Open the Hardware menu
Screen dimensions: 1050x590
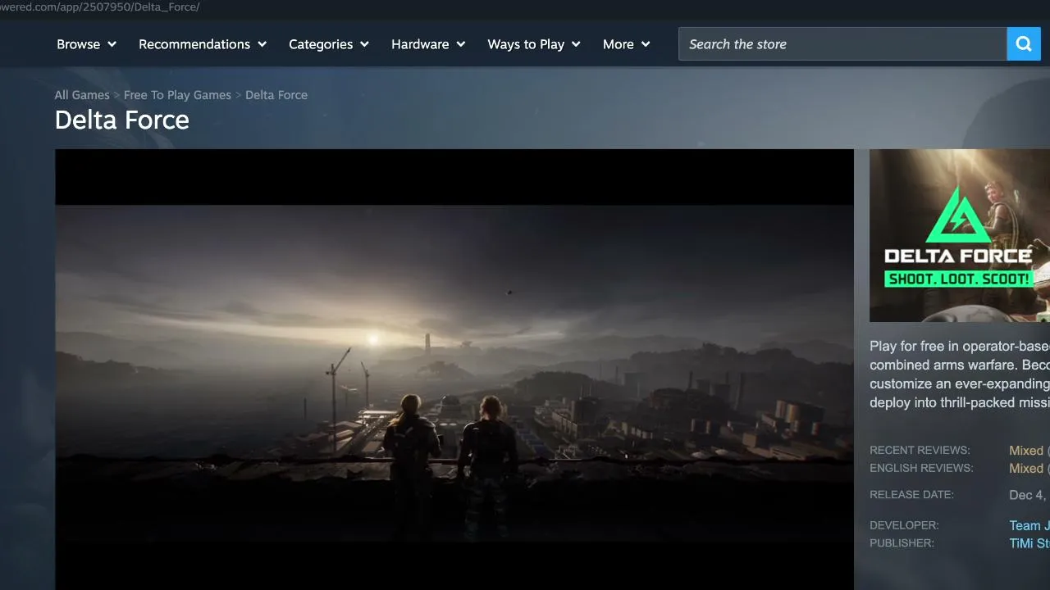428,44
